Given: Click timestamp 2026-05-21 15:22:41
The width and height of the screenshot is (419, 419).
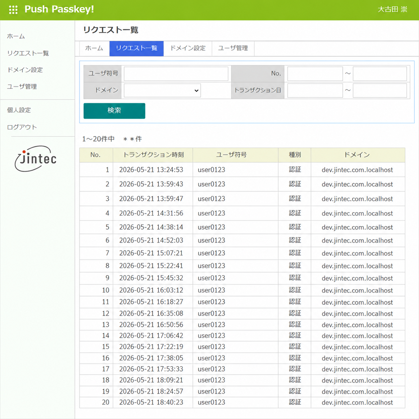Looking at the screenshot, I should pyautogui.click(x=151, y=266).
